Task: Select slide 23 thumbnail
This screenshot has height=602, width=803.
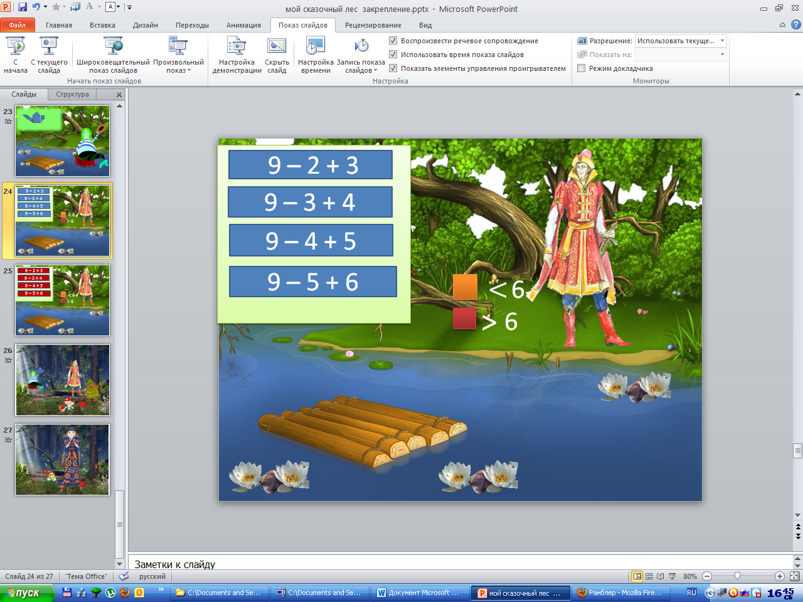Action: pos(62,141)
